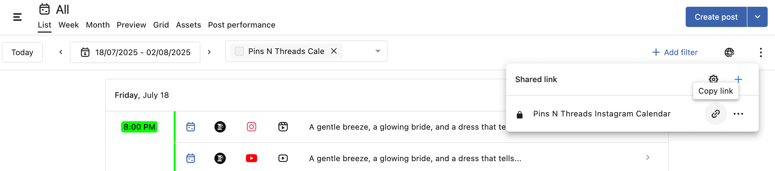Open the Create post dropdown arrow
The height and width of the screenshot is (171, 775).
(x=757, y=17)
